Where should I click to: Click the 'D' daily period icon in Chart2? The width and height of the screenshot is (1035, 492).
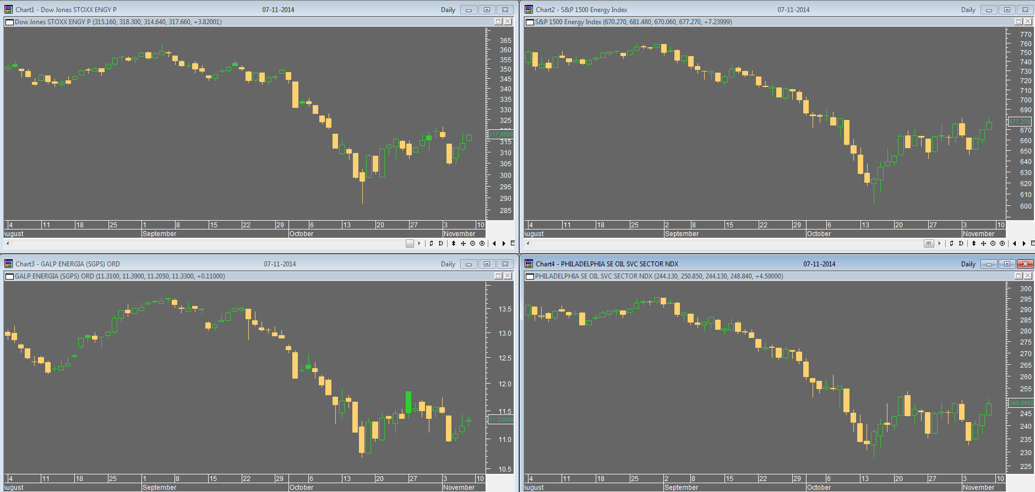click(961, 243)
